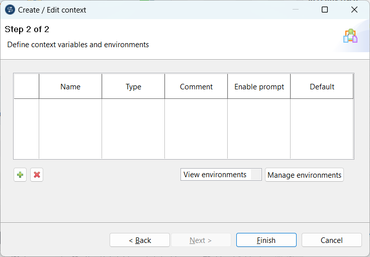Click the greyed-out Next button
The width and height of the screenshot is (370, 257).
pyautogui.click(x=201, y=240)
